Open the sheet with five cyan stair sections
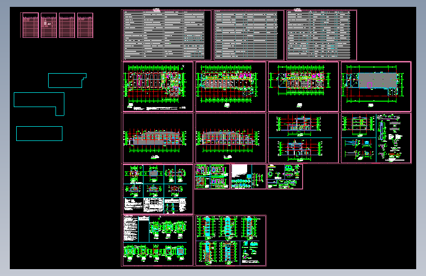This screenshot has width=426, height=276. pyautogui.click(x=230, y=241)
